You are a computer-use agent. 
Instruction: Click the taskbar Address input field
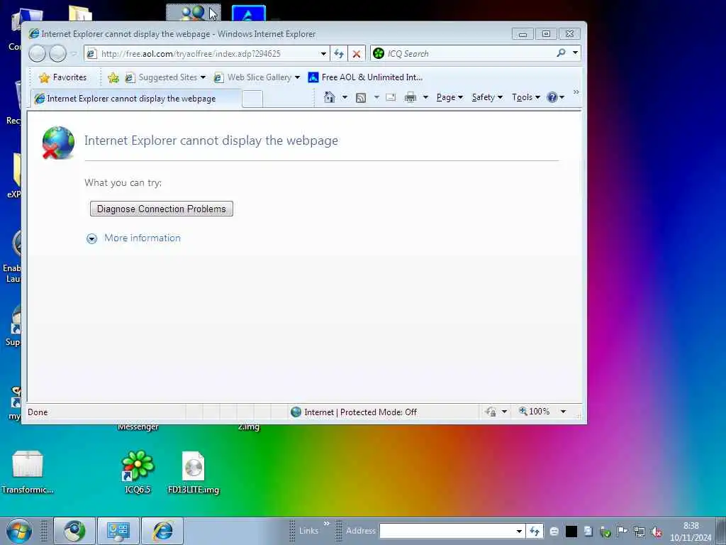pos(447,531)
